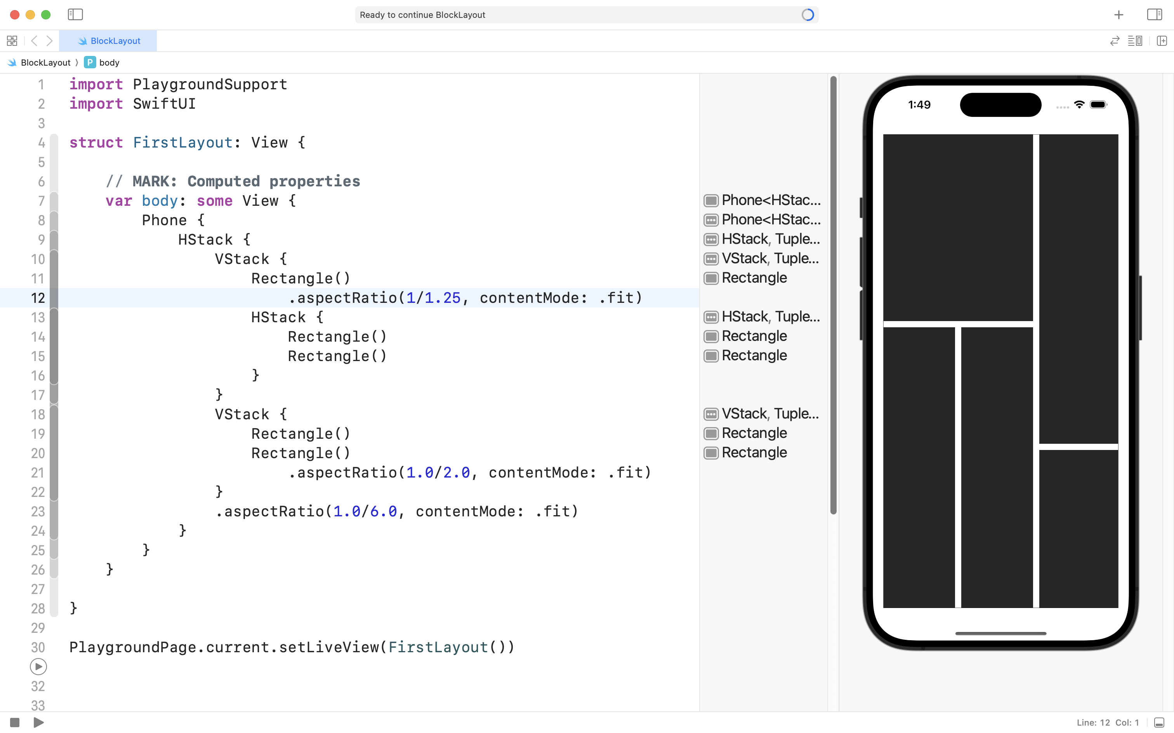1174x733 pixels.
Task: Toggle the right inspector panel
Action: pyautogui.click(x=1154, y=14)
